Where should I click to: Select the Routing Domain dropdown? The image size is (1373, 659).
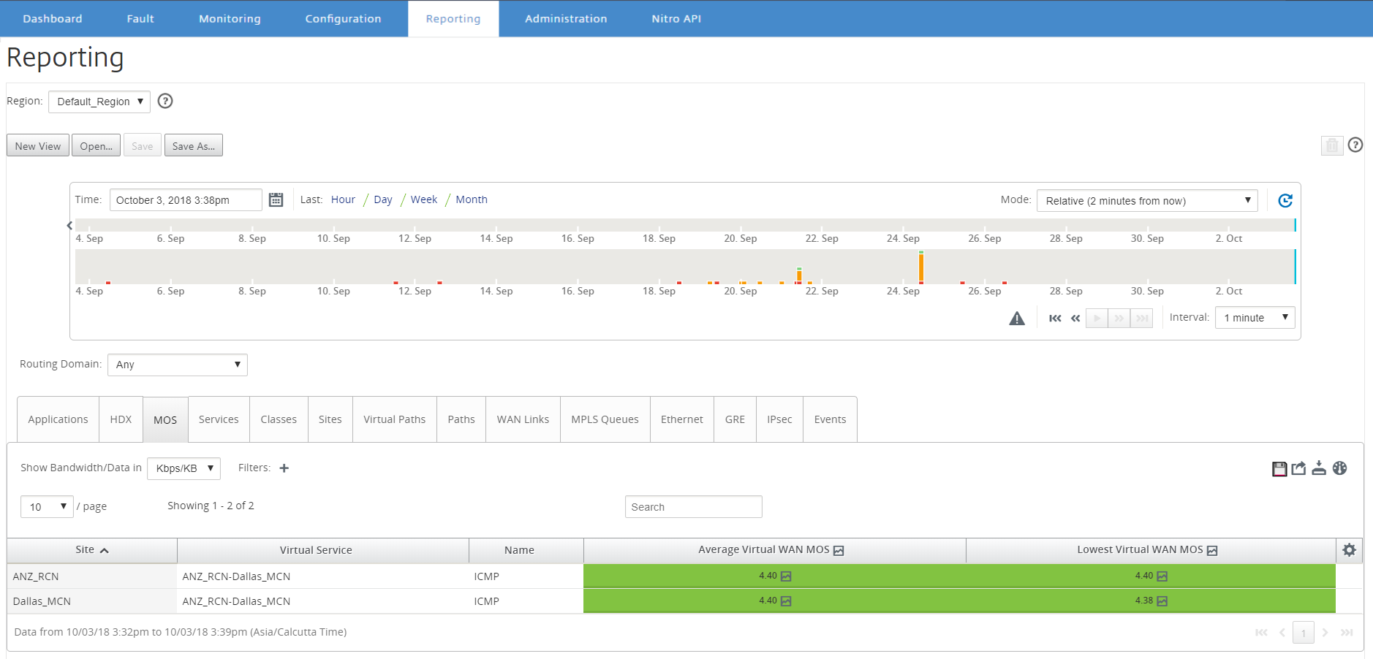pos(178,365)
